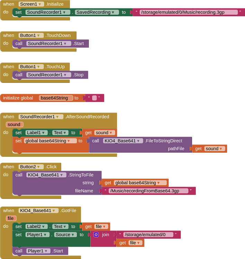
Task: Select the 'string' argument label in StringToFile
Action: [88, 183]
